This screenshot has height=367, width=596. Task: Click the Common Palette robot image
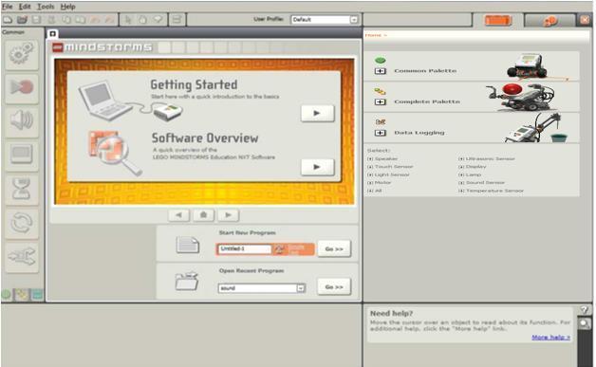(x=527, y=65)
